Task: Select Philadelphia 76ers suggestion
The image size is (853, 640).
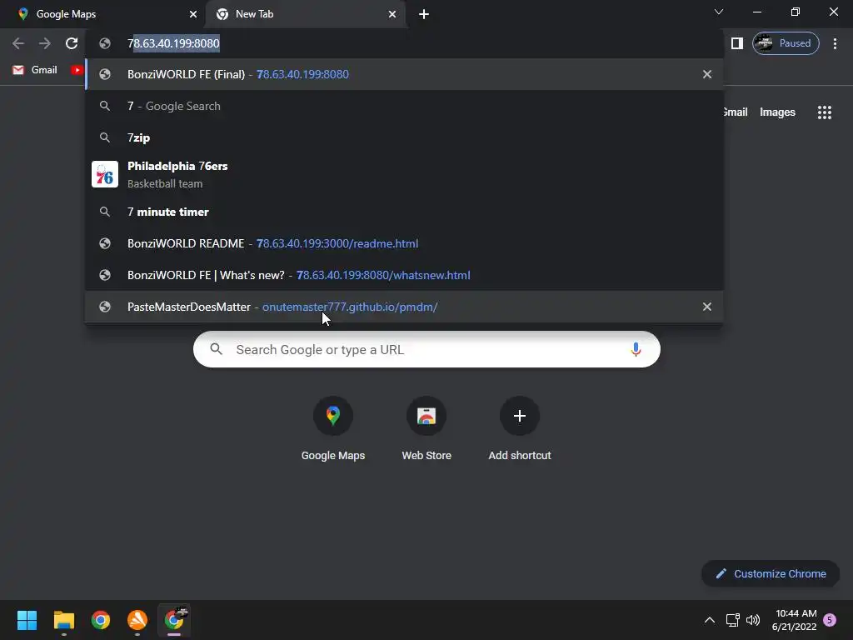Action: (404, 175)
